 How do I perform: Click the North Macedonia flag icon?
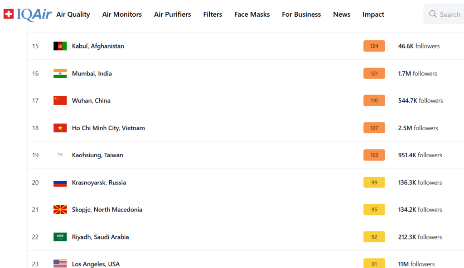pos(60,210)
